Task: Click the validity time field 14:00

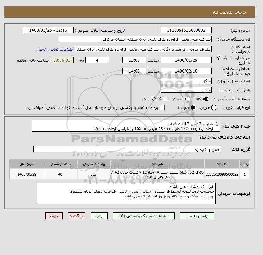Action: pyautogui.click(x=134, y=71)
